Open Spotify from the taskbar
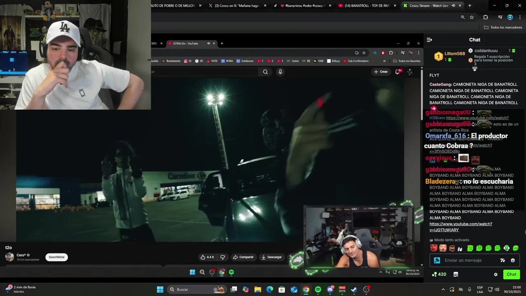 318,289
